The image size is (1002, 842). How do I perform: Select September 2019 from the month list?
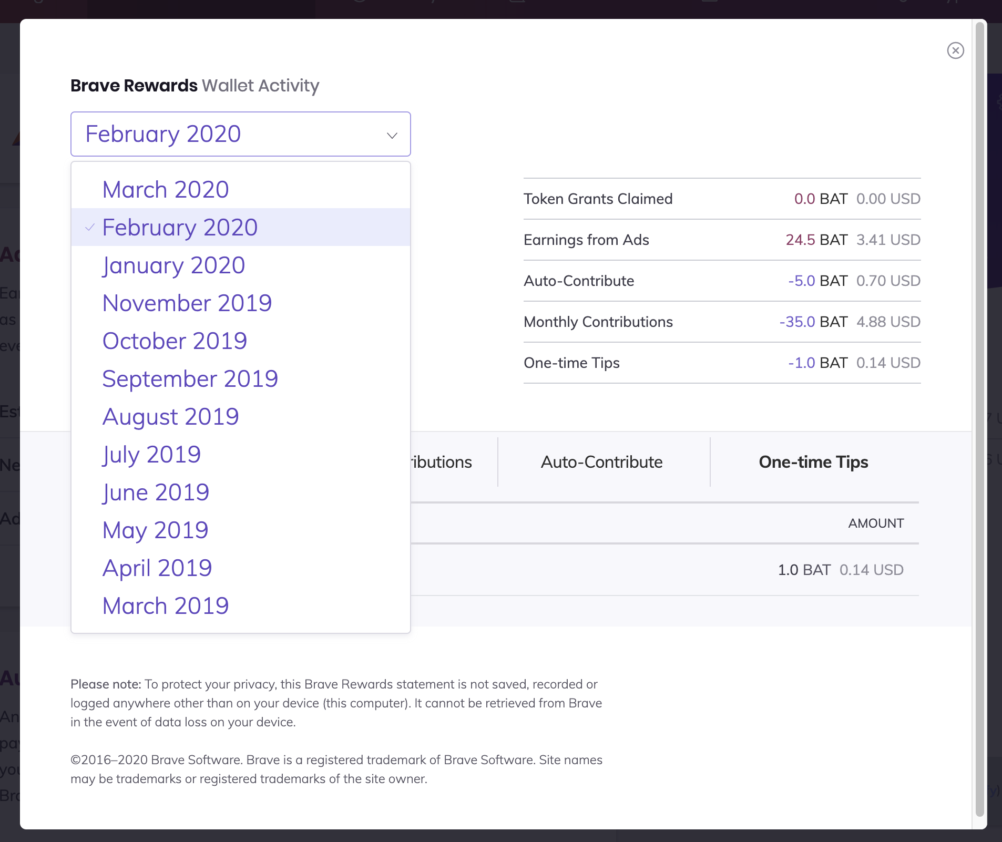(x=190, y=378)
